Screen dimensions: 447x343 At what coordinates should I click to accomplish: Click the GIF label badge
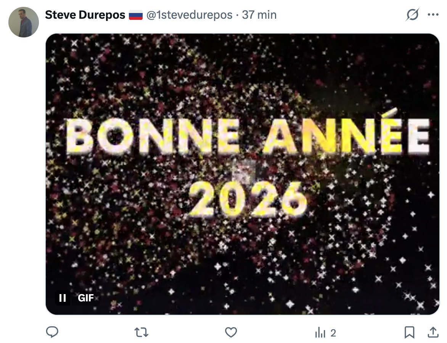[86, 298]
